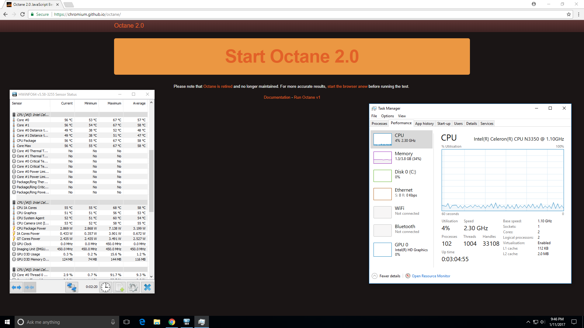Bookmark this page with star icon
The height and width of the screenshot is (328, 584).
(x=568, y=14)
